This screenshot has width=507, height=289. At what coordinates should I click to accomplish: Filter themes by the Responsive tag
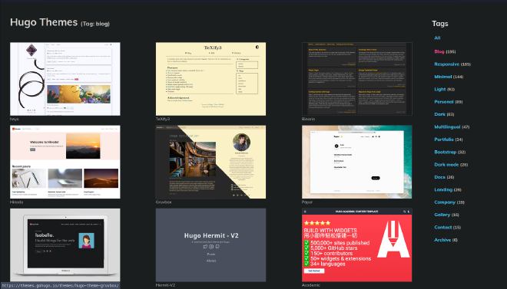point(447,64)
